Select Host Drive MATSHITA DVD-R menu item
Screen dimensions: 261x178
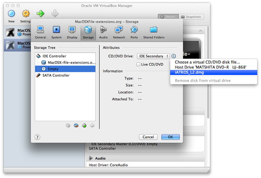[x=214, y=67]
